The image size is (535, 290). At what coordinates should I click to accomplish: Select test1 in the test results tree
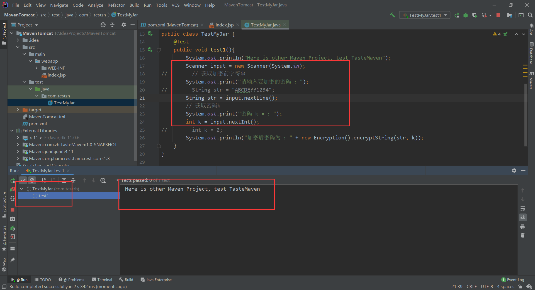(x=69, y=196)
